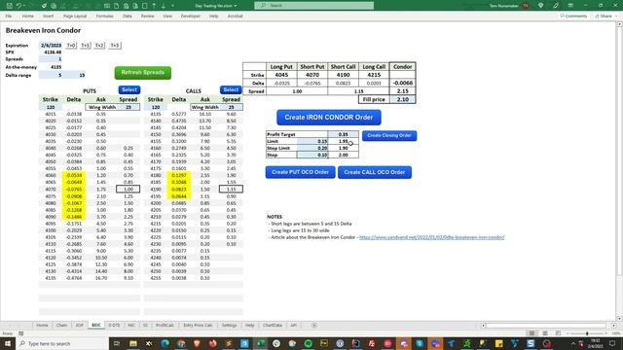
Task: Click the T+2 expiration button
Action: point(99,46)
